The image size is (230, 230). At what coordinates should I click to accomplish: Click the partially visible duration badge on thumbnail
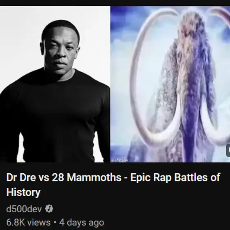click(x=228, y=150)
